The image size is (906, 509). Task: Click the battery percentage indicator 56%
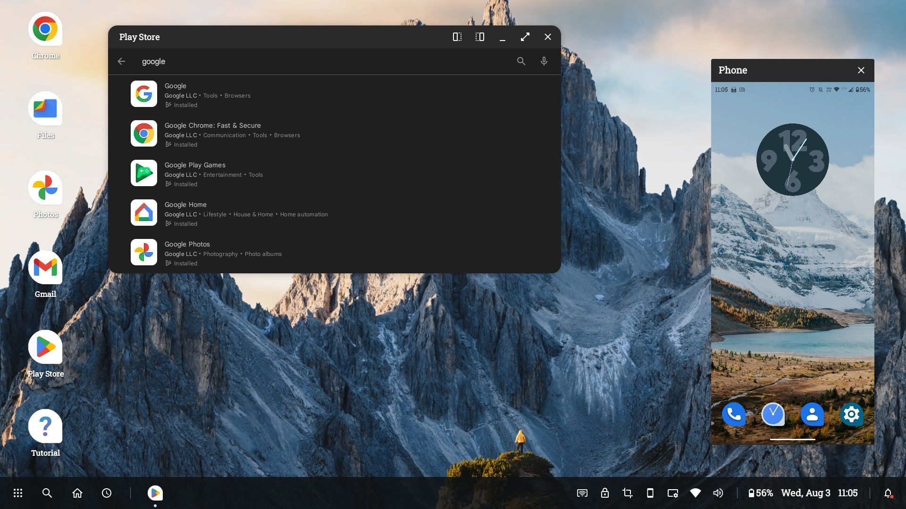pos(759,493)
